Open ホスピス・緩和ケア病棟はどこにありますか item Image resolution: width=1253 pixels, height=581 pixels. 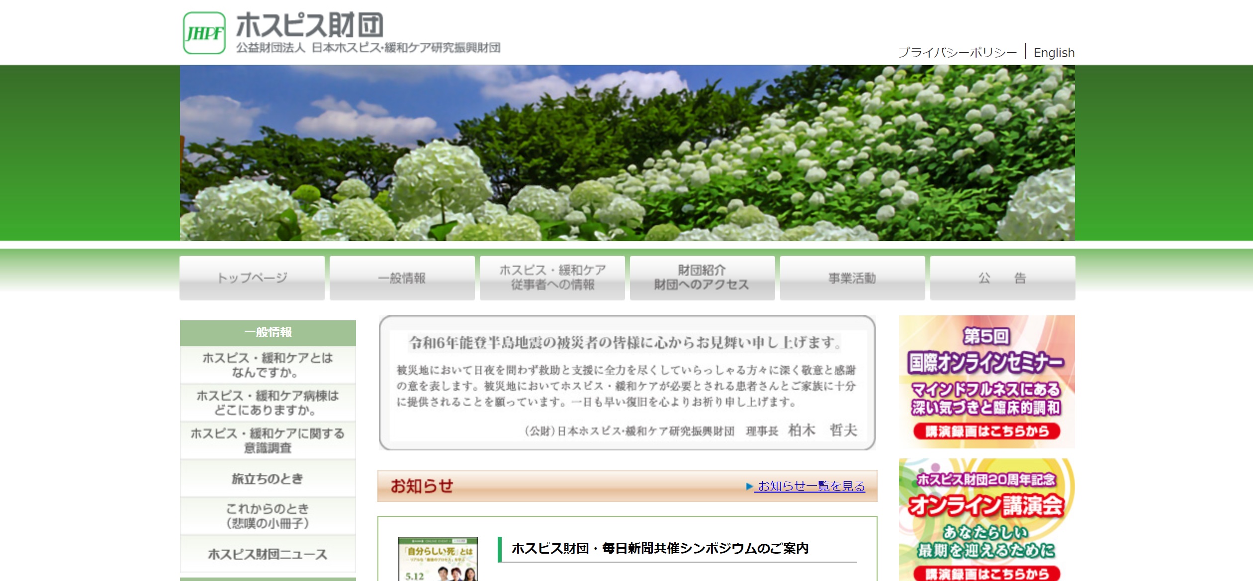(268, 403)
